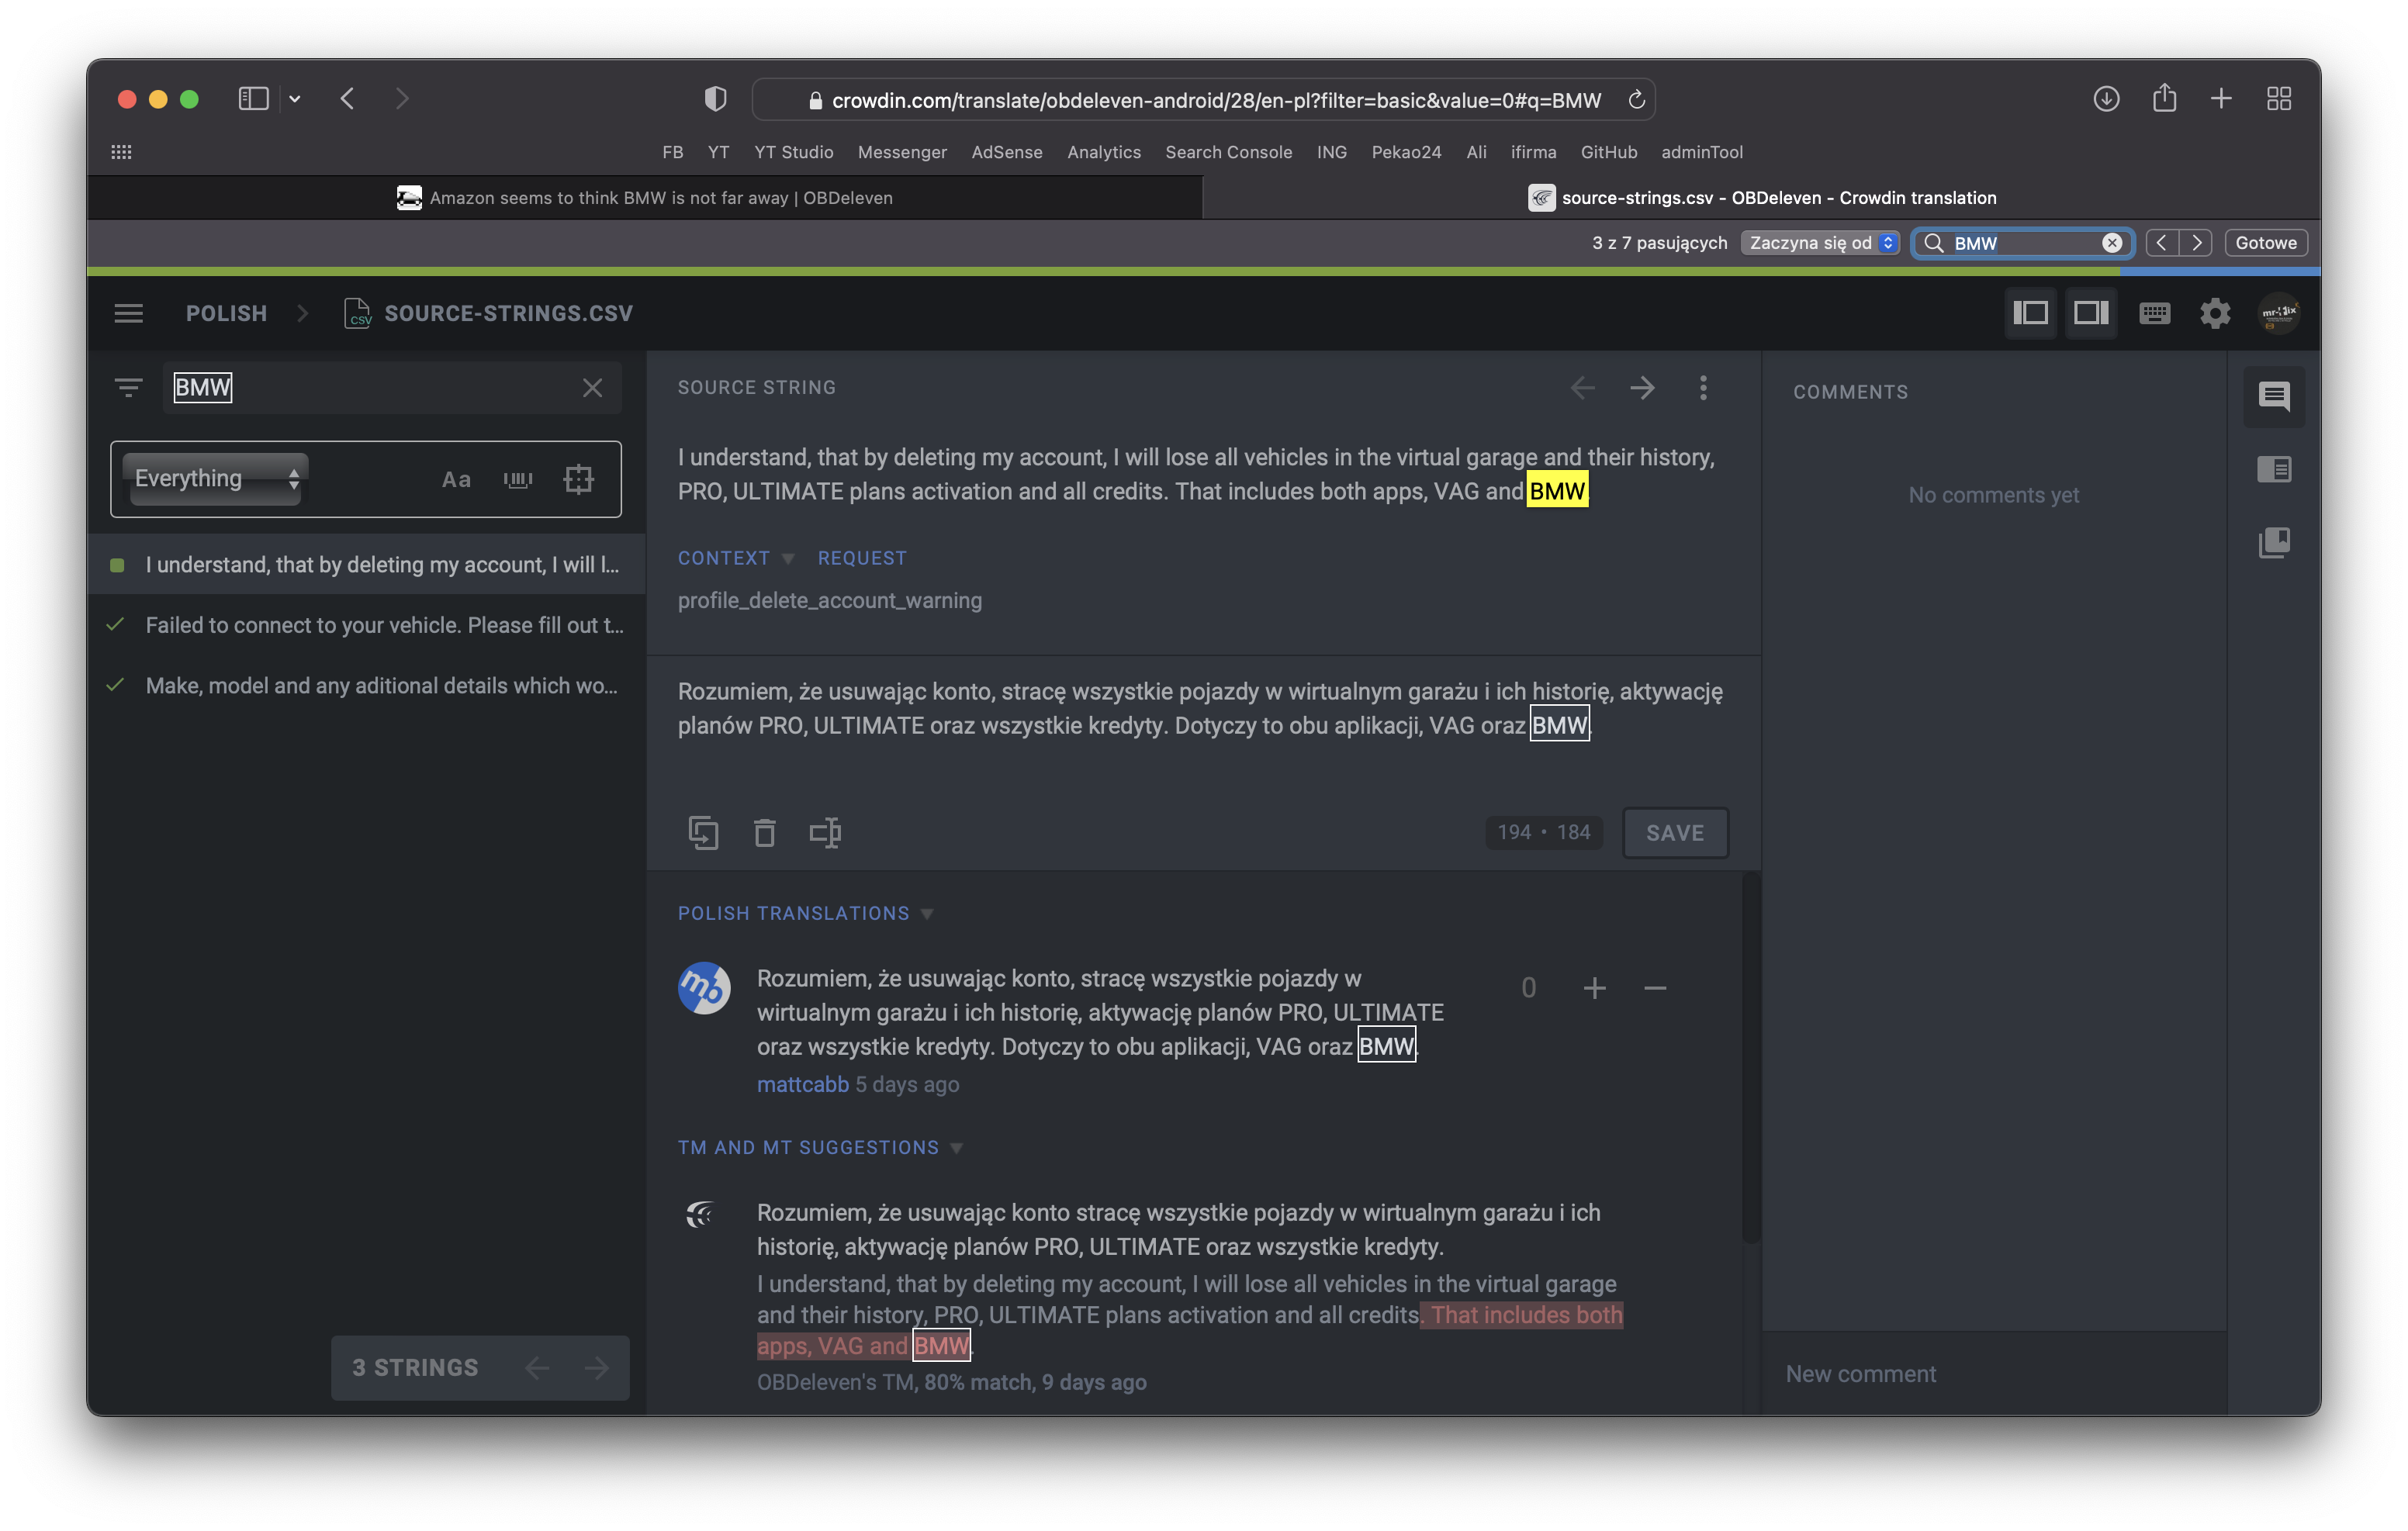This screenshot has width=2408, height=1531.
Task: Switch to Amazon BMW OBDeleven Safari tab
Action: [645, 198]
